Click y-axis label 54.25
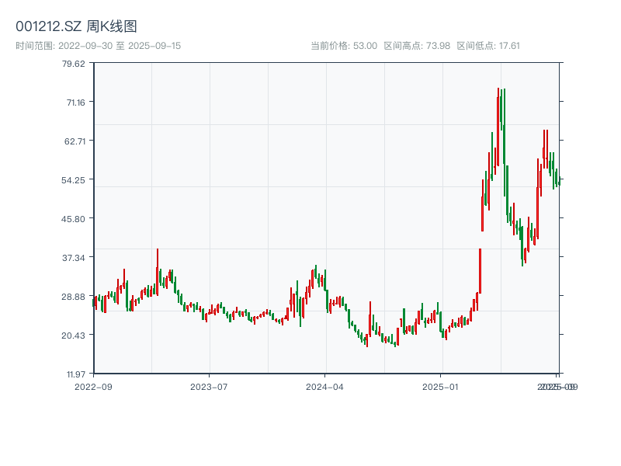 (x=73, y=180)
